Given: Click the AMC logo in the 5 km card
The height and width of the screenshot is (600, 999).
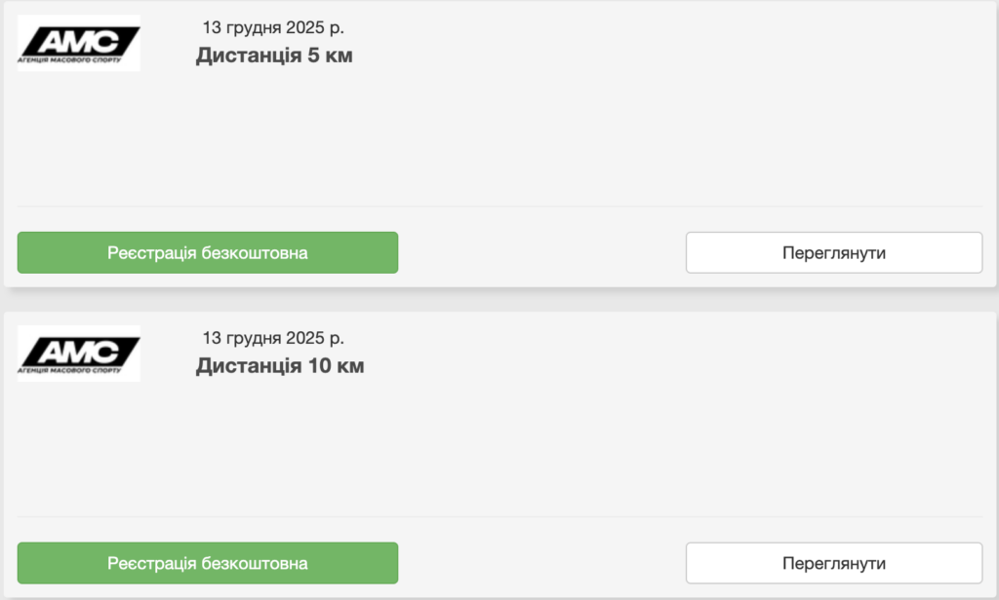Looking at the screenshot, I should 79,41.
